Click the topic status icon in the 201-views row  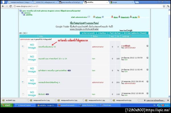23,82
